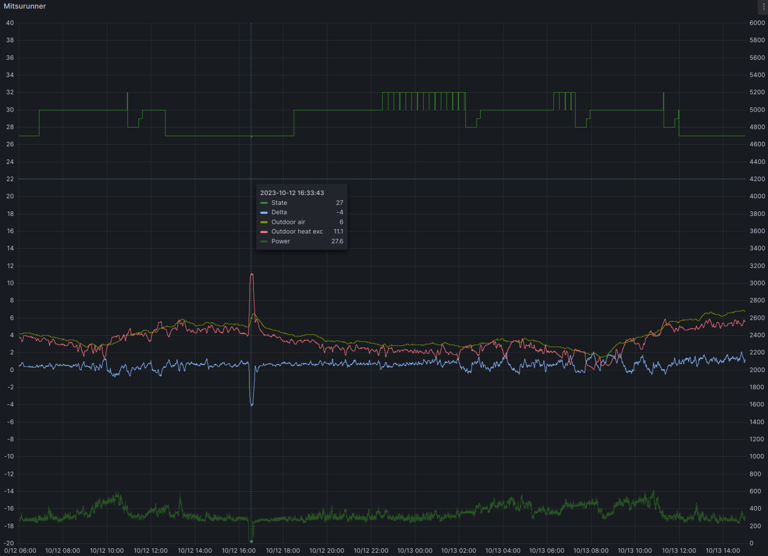Click the Outdoor air series color marker
This screenshot has width=768, height=556.
pos(264,222)
